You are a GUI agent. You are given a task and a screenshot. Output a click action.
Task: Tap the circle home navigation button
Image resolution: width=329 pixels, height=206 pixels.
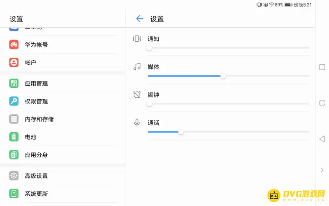322,103
